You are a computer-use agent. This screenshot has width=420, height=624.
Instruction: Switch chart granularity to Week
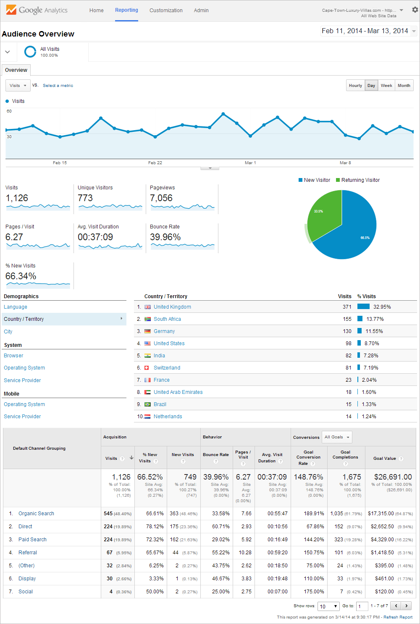tap(386, 85)
